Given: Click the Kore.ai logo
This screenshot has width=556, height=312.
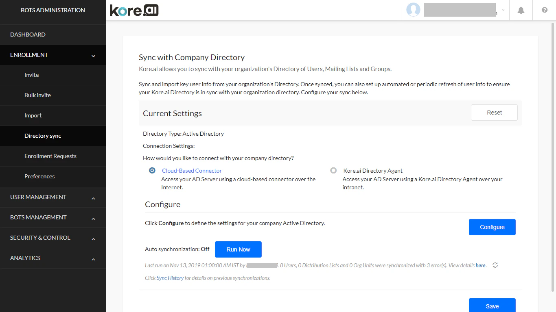Looking at the screenshot, I should point(134,10).
